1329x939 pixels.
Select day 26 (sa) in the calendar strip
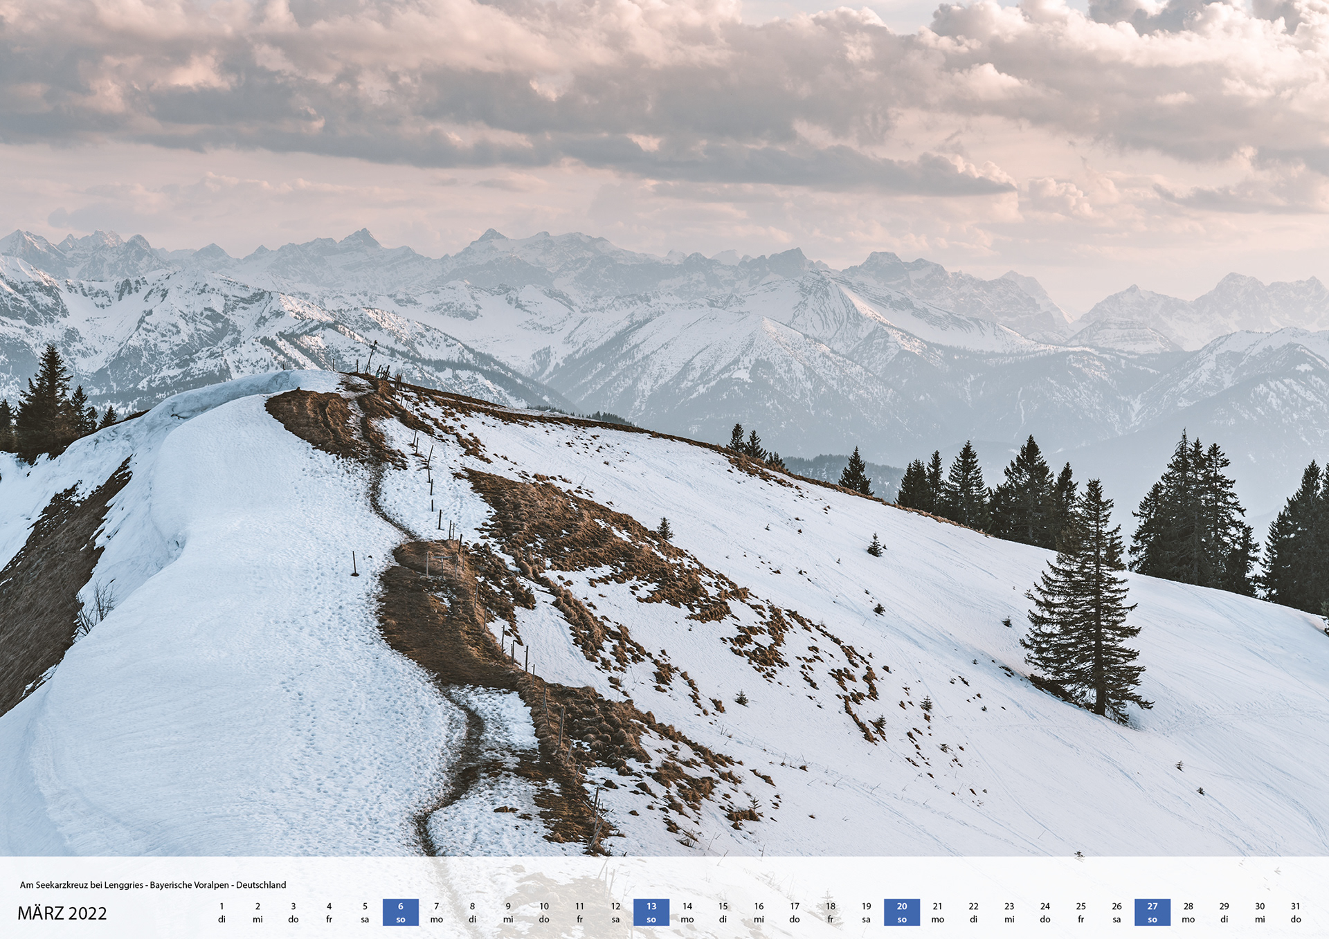tap(1116, 913)
